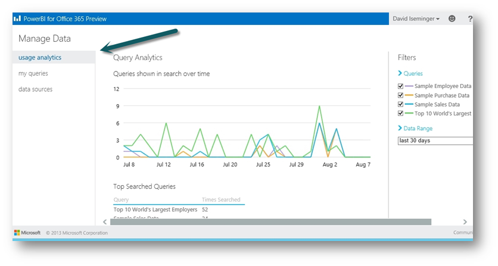Uncheck the Sample Employee Data checkbox
498x266 pixels.
400,86
